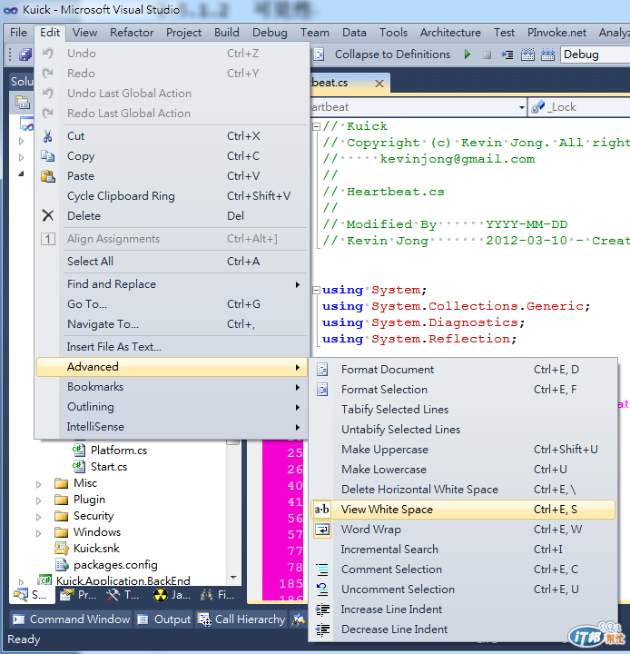The image size is (630, 654).
Task: Click the Cut scissors icon
Action: (47, 136)
